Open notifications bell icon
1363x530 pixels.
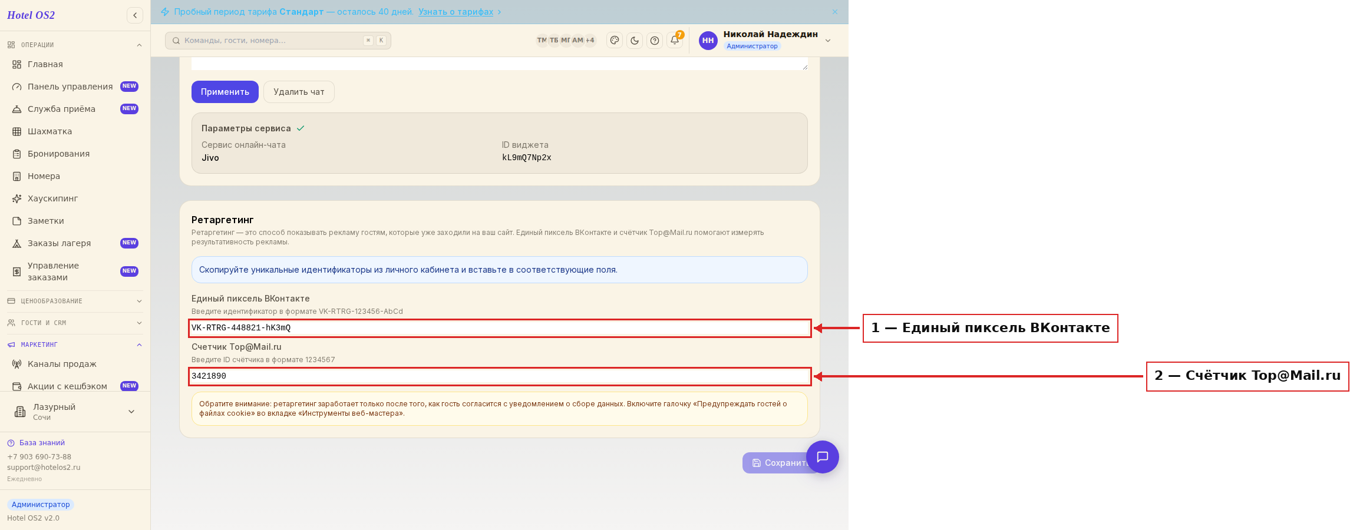[x=675, y=41]
